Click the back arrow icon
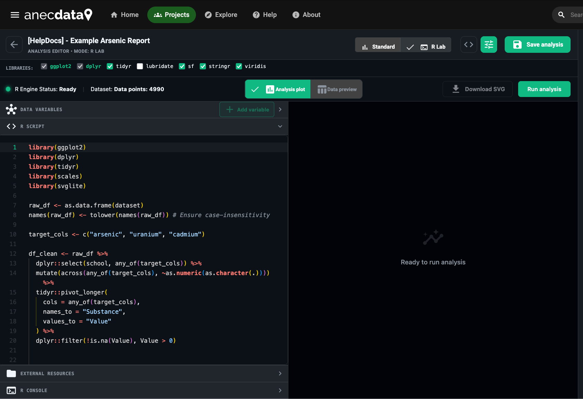 (14, 45)
